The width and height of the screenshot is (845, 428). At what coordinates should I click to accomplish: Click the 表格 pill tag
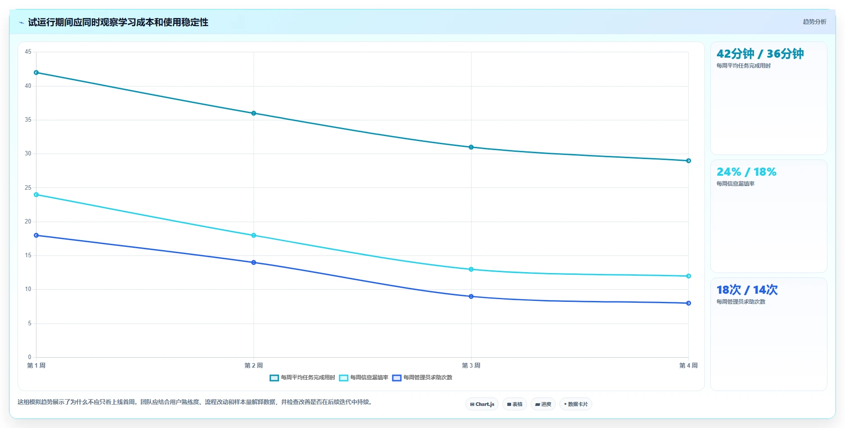coord(514,404)
